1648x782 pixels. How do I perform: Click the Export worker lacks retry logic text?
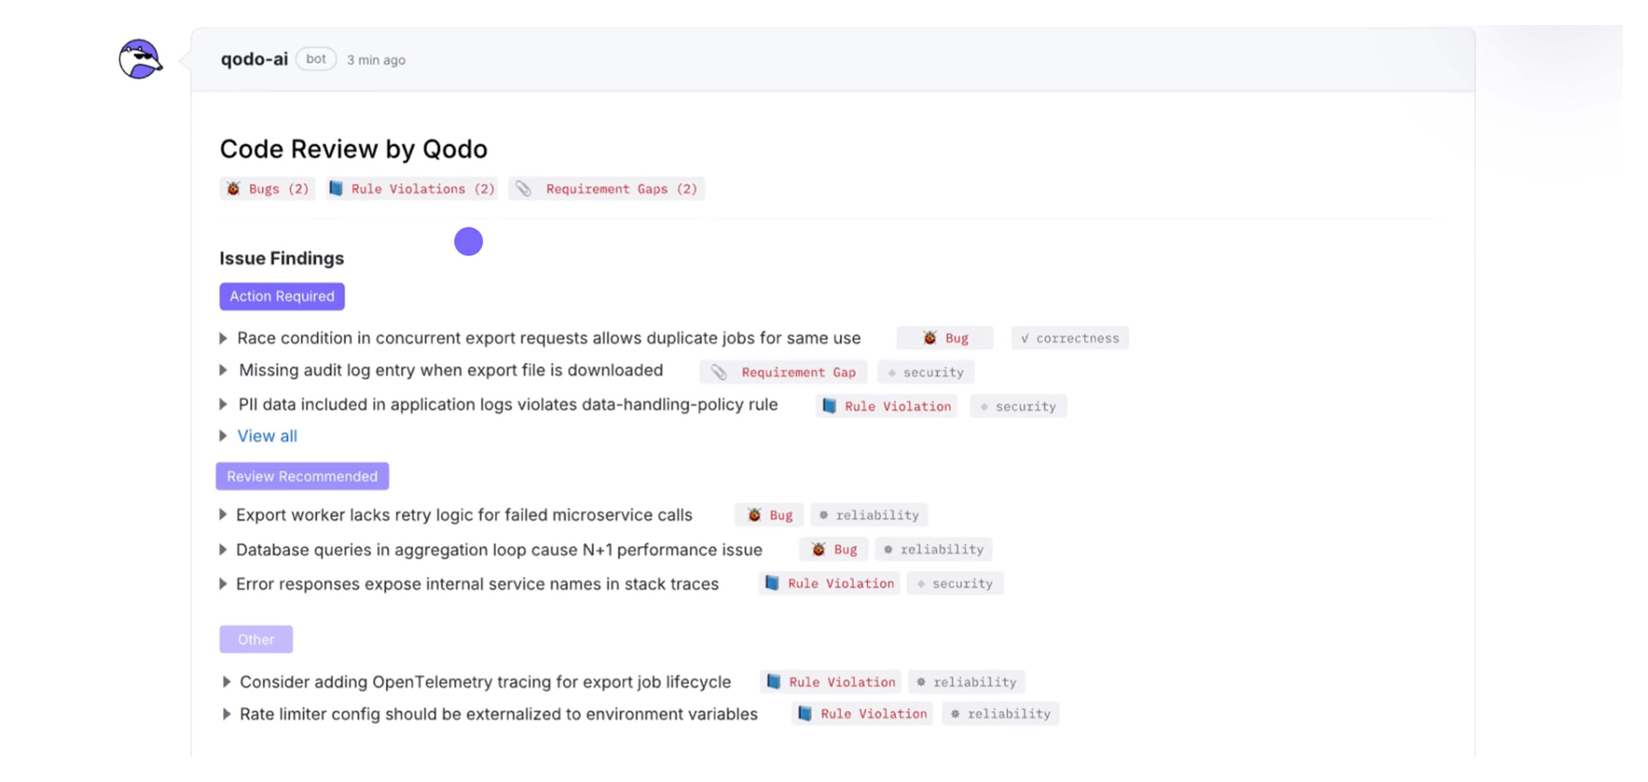click(464, 515)
